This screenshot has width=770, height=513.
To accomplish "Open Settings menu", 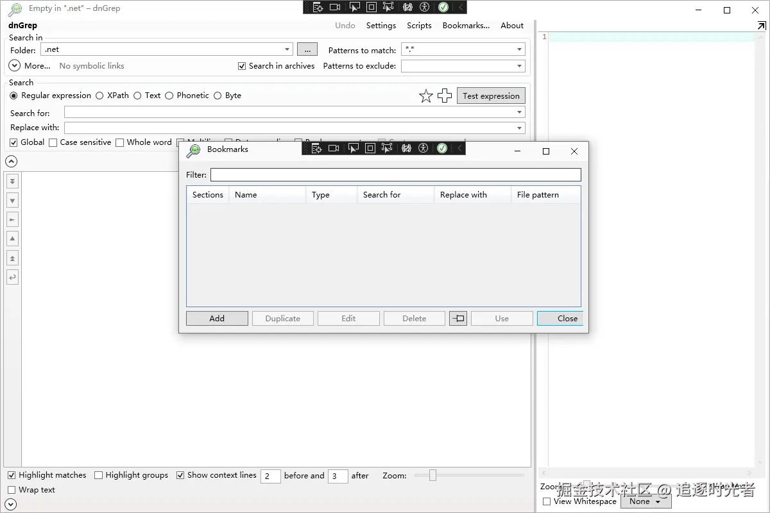I will (381, 26).
